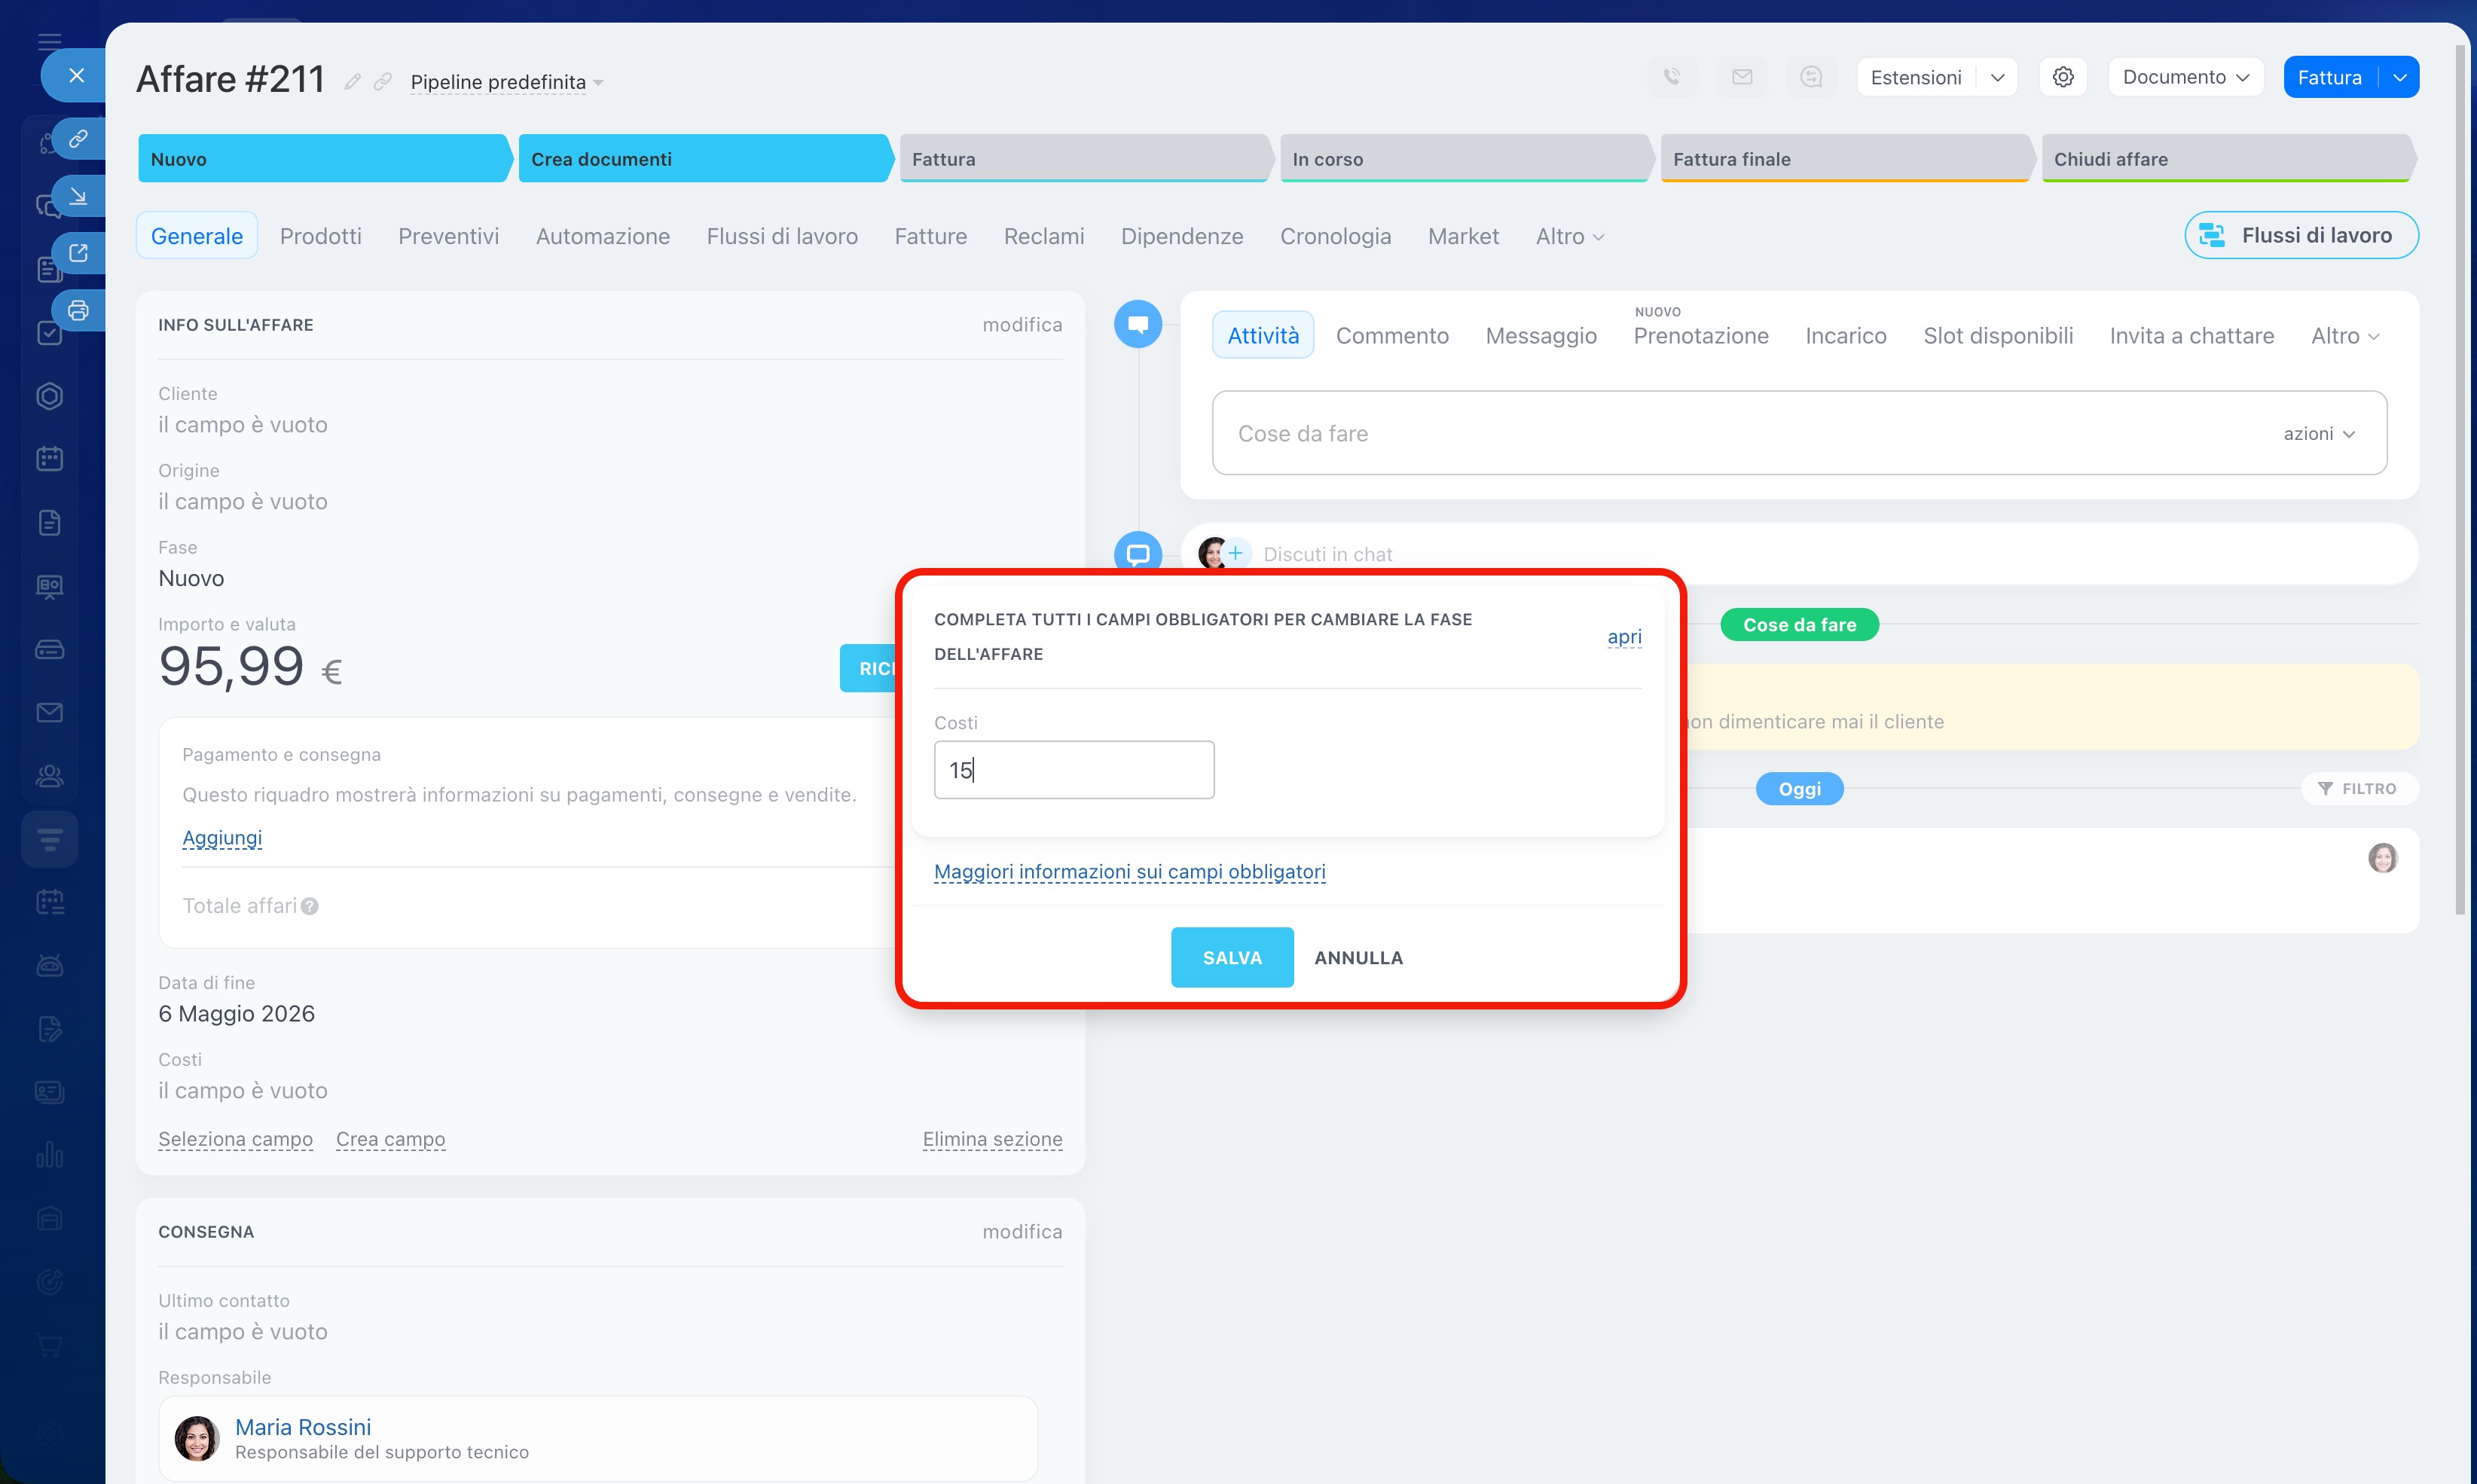Copy deal link via chain icon by title
Image resolution: width=2477 pixels, height=1484 pixels.
(x=382, y=82)
